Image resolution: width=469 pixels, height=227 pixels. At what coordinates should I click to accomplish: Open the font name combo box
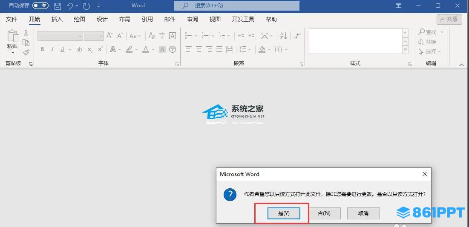point(60,36)
